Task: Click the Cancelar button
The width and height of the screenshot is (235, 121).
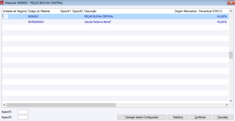Action: [223, 117]
